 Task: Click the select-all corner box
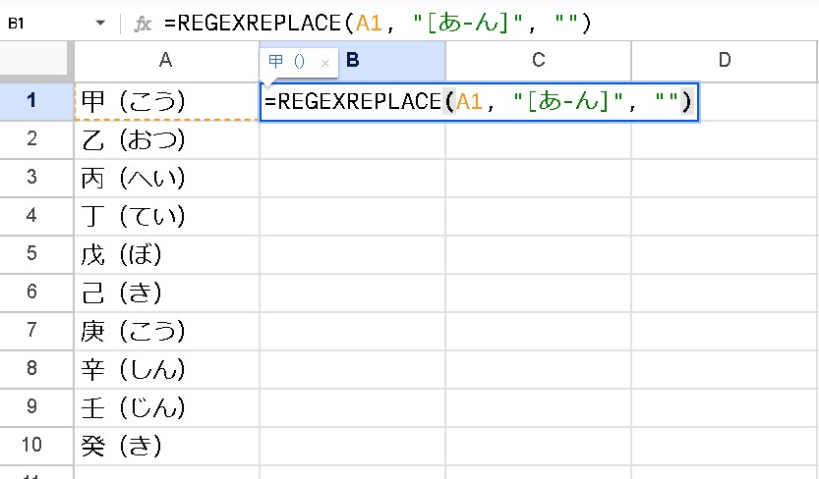(x=36, y=61)
